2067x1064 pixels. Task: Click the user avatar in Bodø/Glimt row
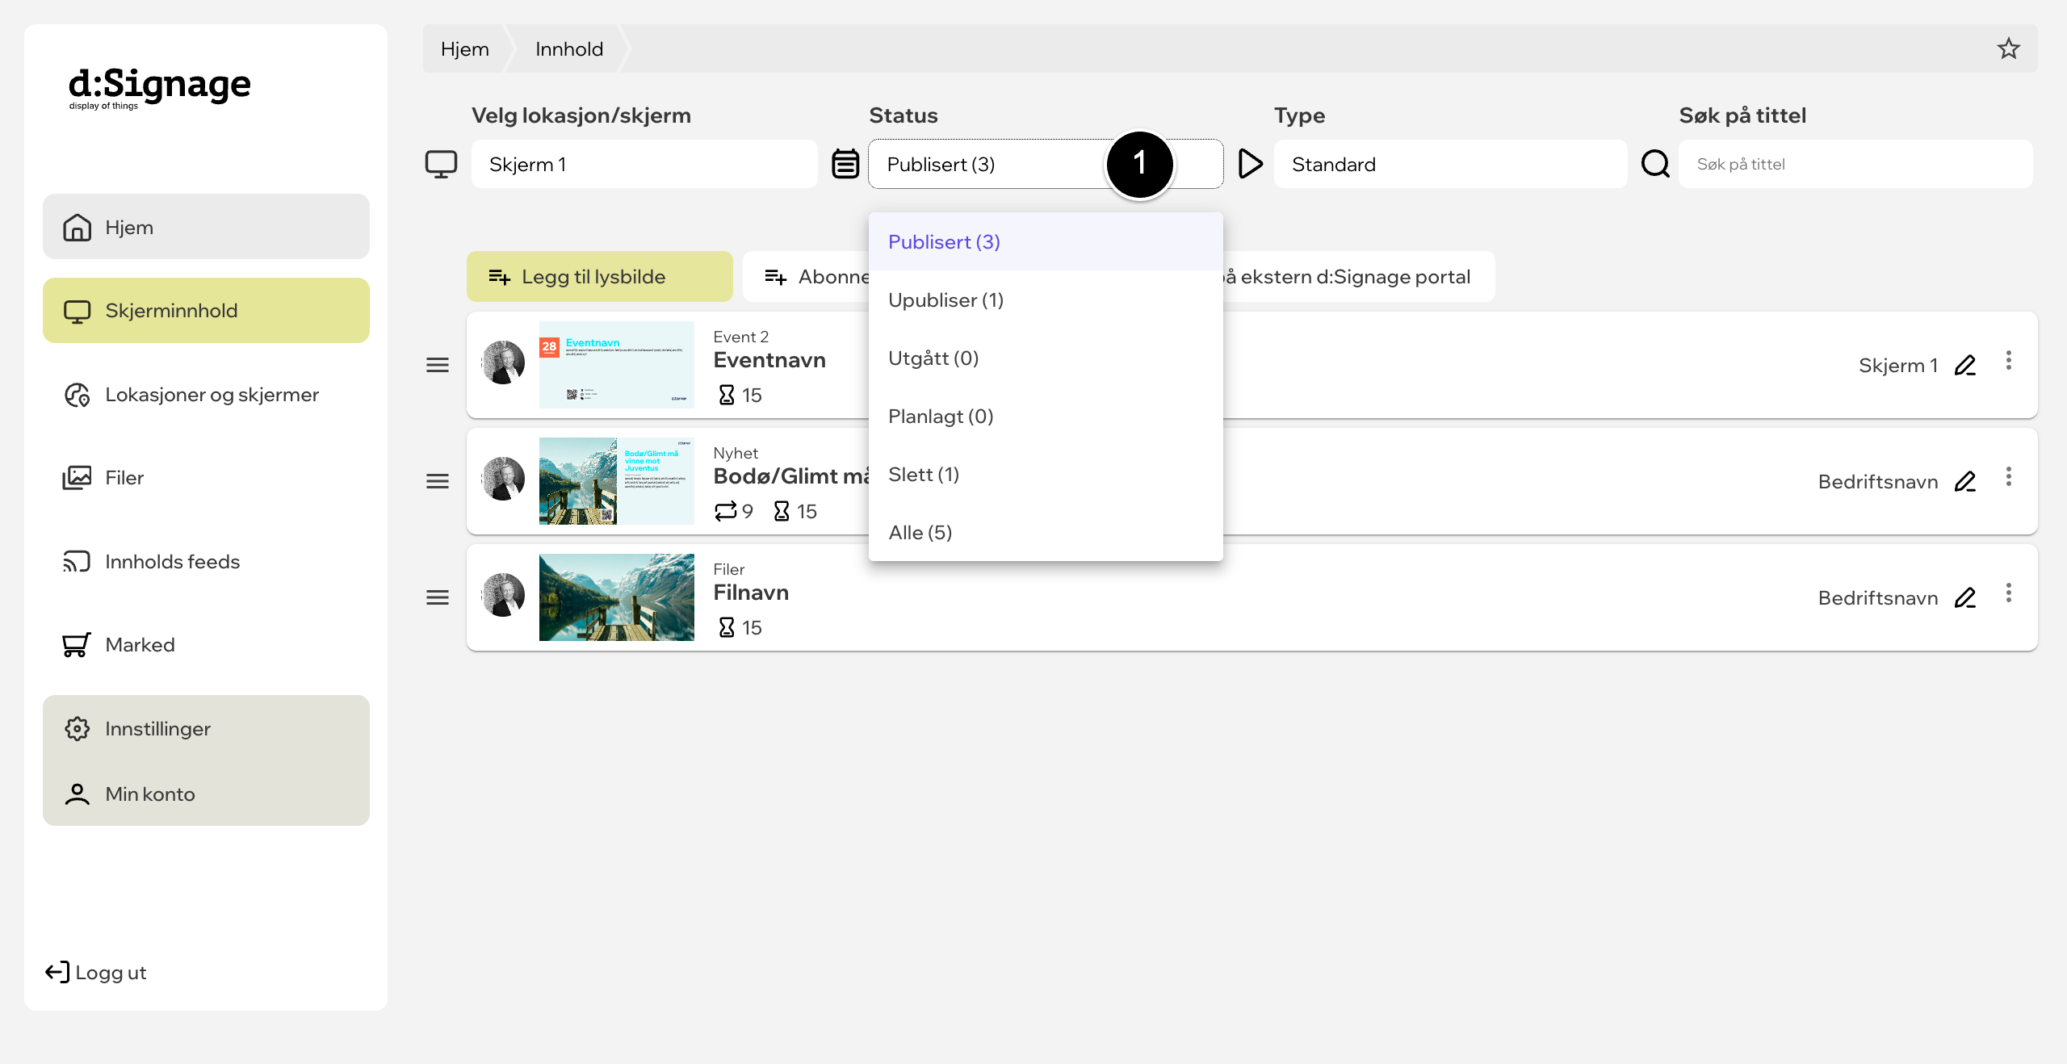[x=503, y=479]
